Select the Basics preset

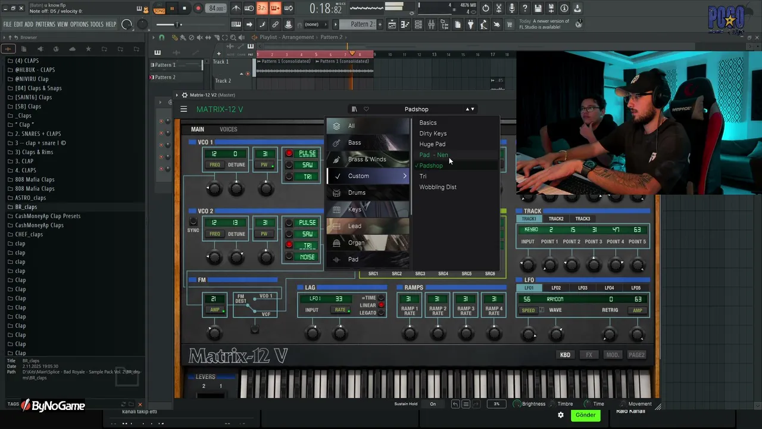coord(428,123)
